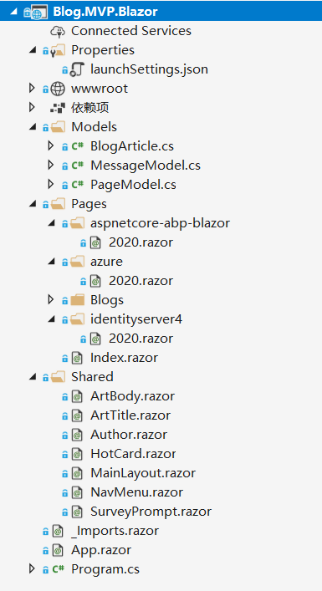
Task: Click the Pages folder icon
Action: pos(58,204)
